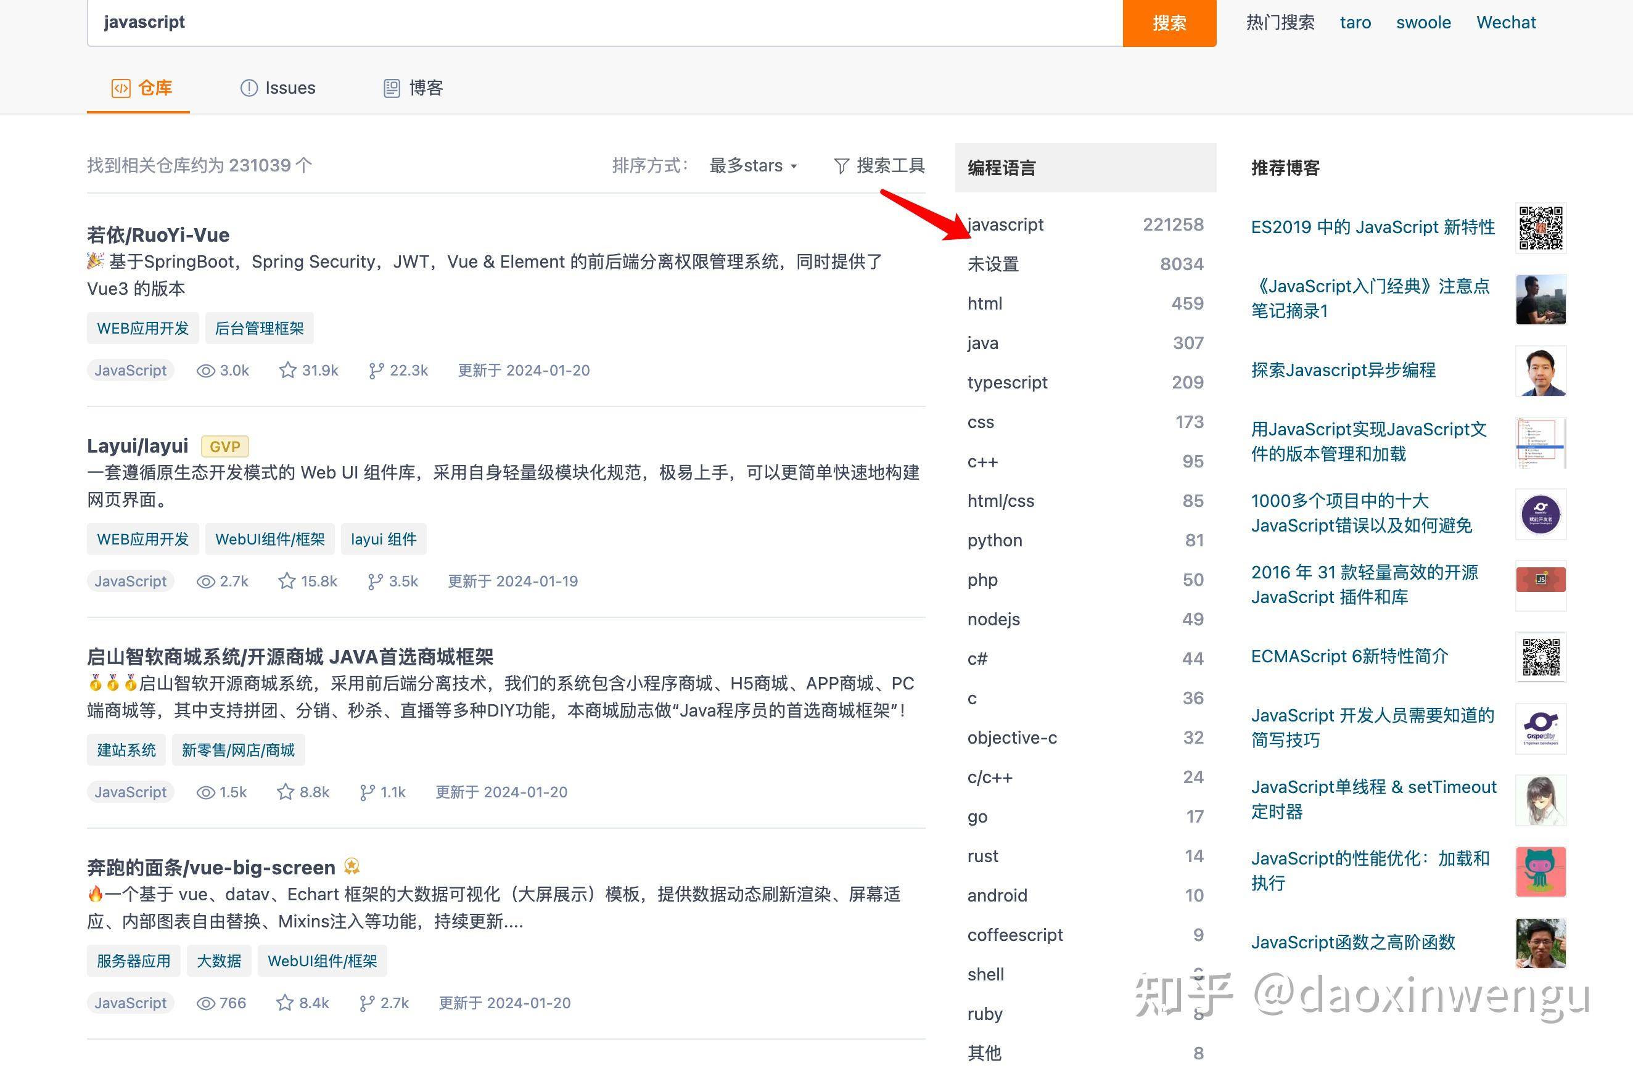Click the orange 搜索 search button

pyautogui.click(x=1169, y=23)
